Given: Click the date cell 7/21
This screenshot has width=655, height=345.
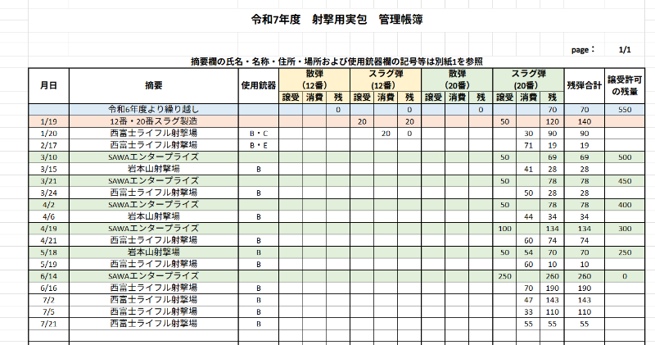Looking at the screenshot, I should point(49,324).
